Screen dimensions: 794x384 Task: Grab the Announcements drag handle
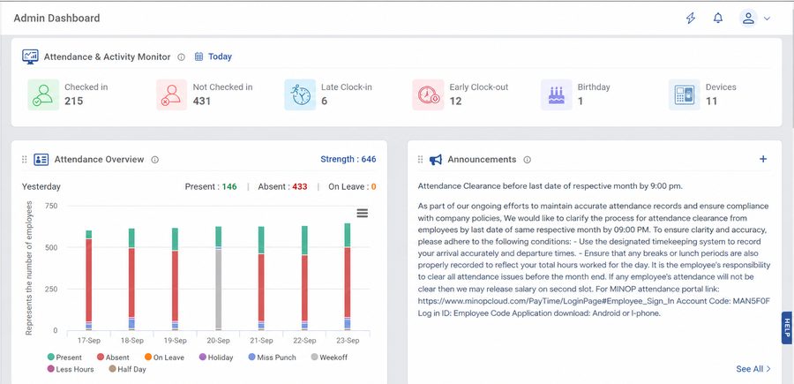(420, 160)
